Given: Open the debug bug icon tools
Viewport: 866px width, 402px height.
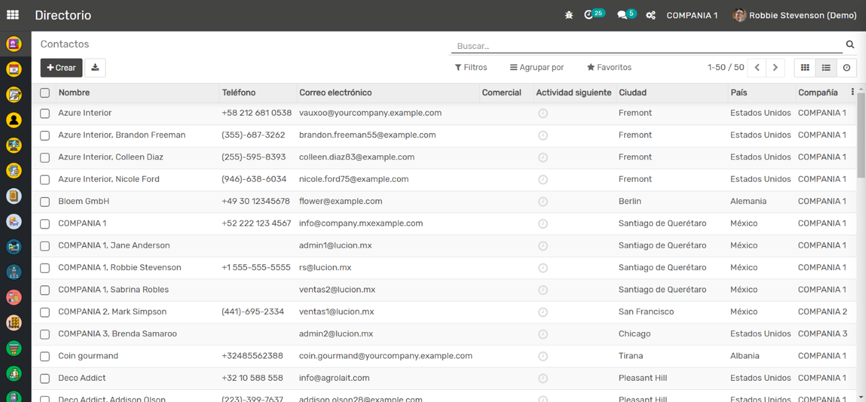Looking at the screenshot, I should point(569,15).
